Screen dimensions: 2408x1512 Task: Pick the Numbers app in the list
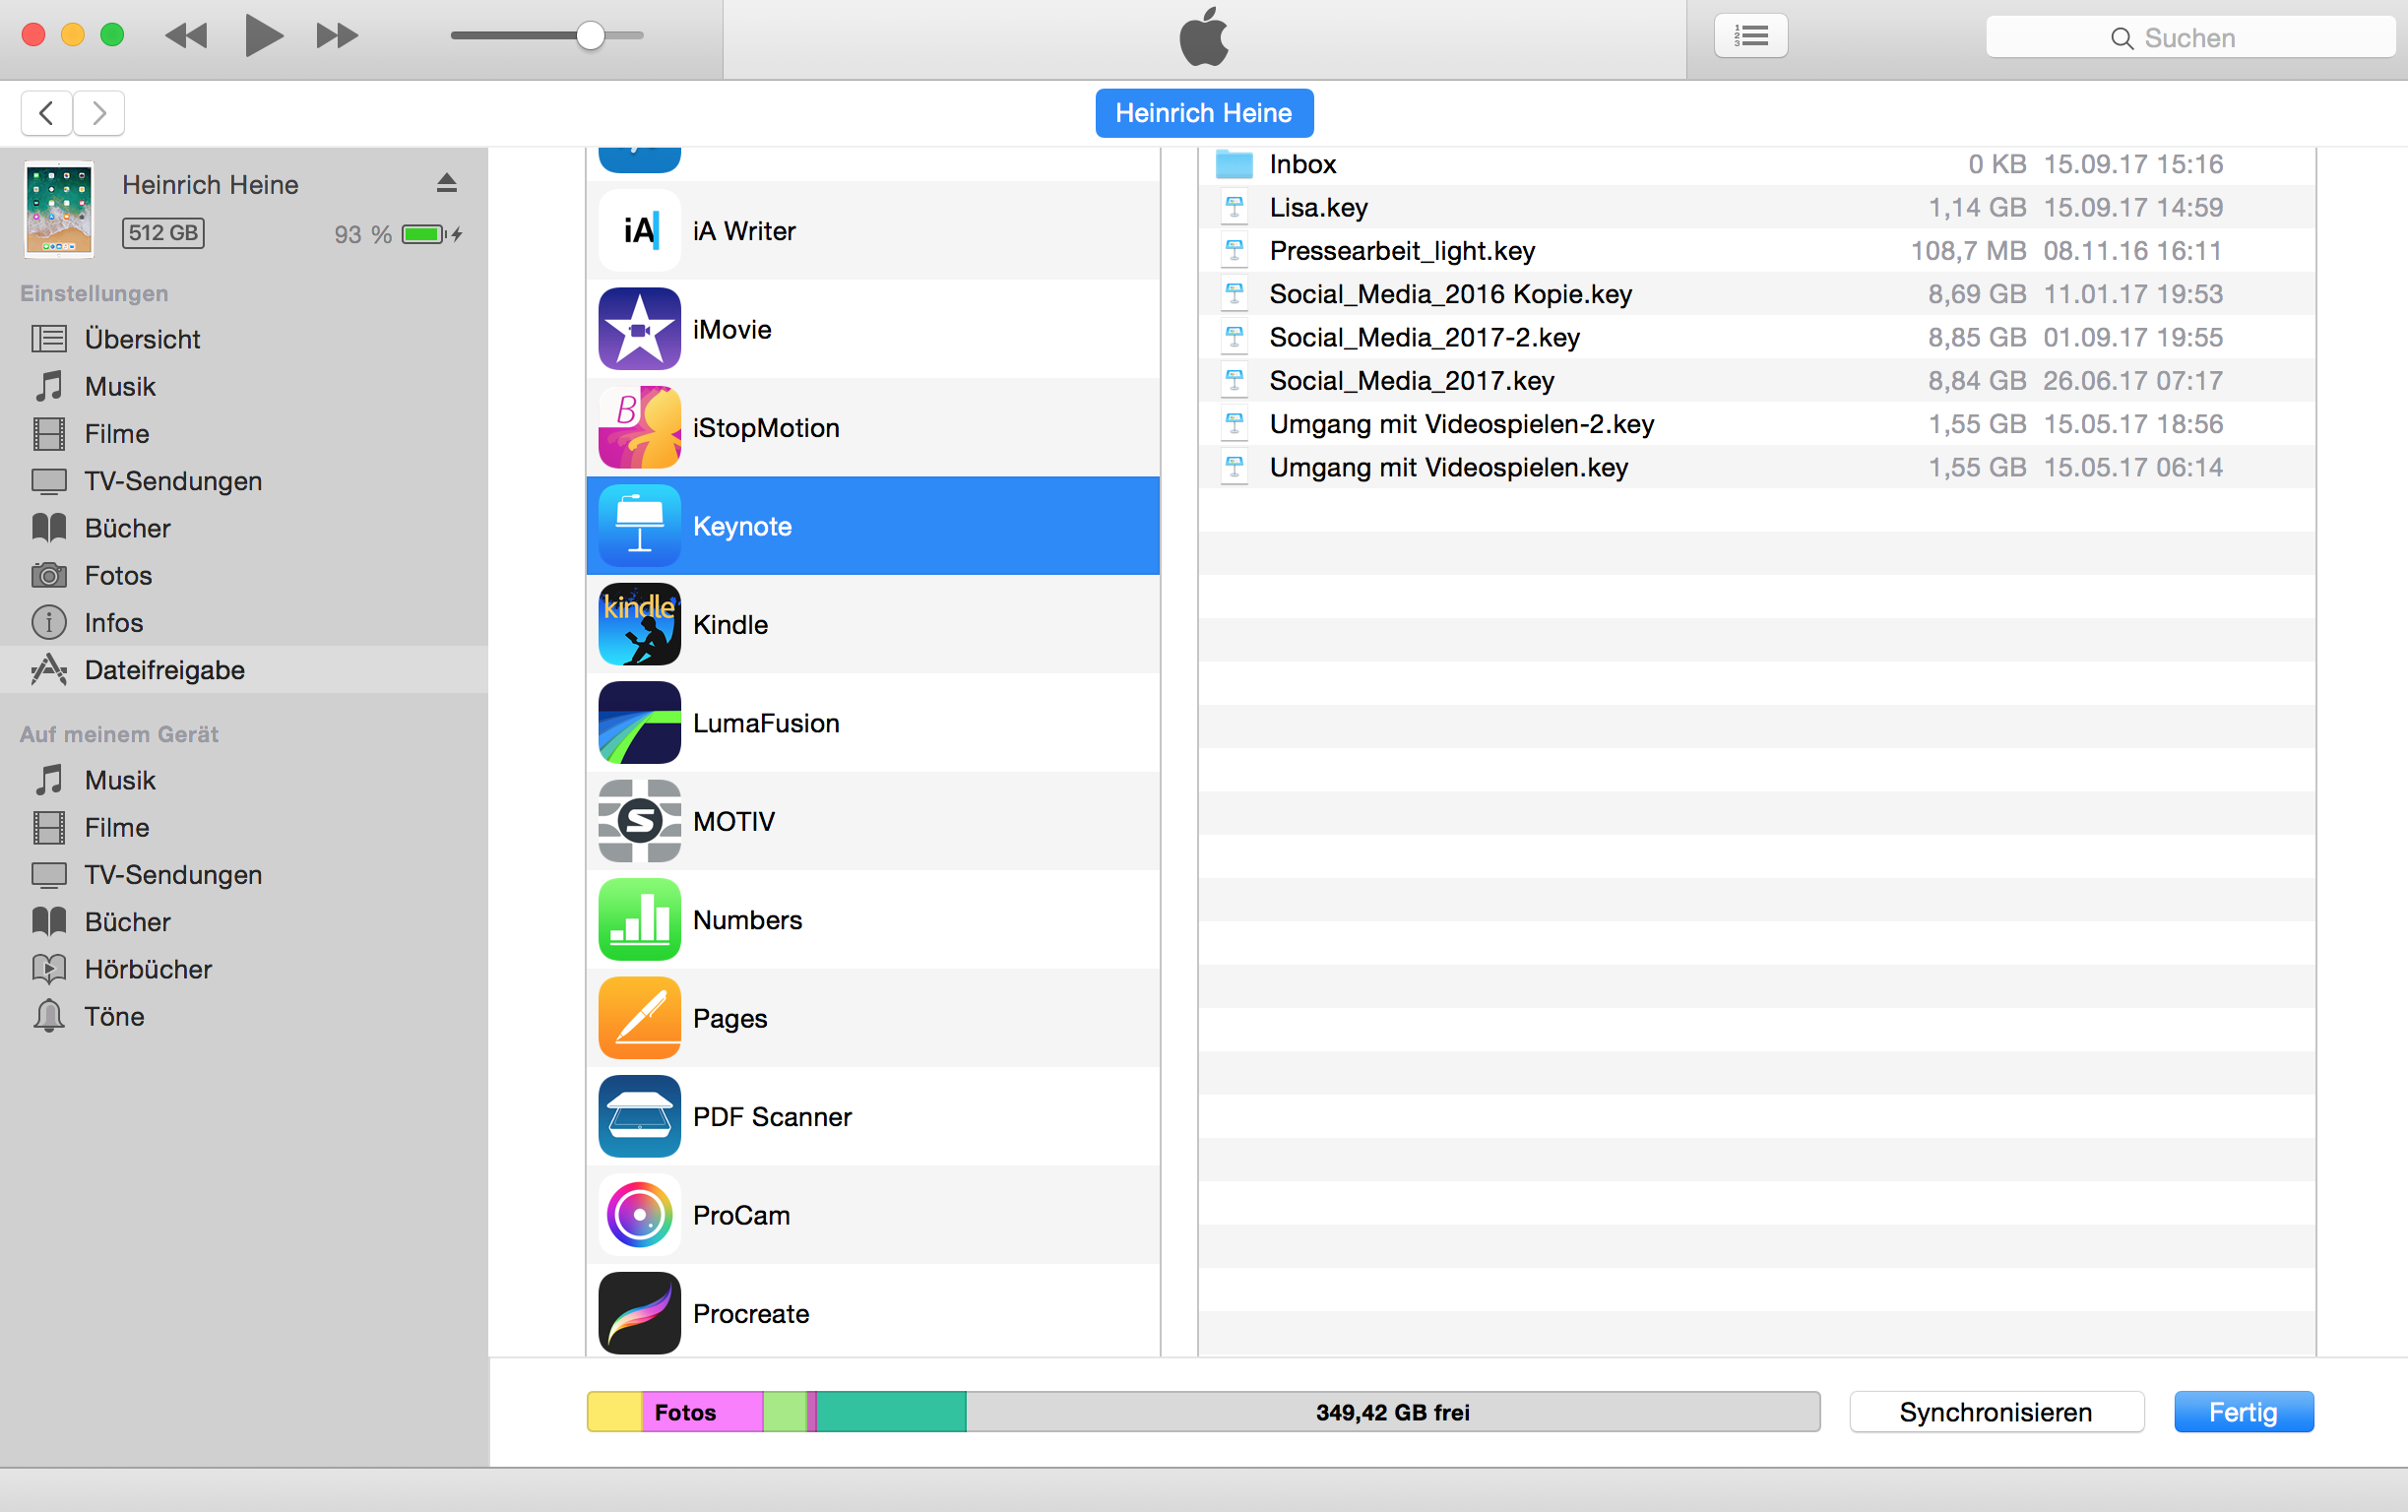tap(747, 920)
